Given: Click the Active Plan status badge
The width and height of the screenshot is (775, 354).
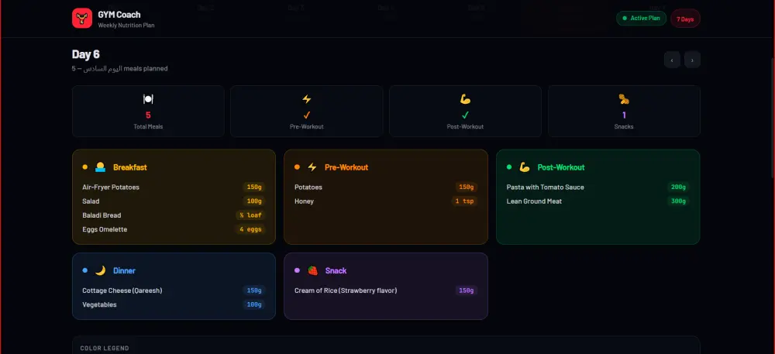Looking at the screenshot, I should (641, 19).
